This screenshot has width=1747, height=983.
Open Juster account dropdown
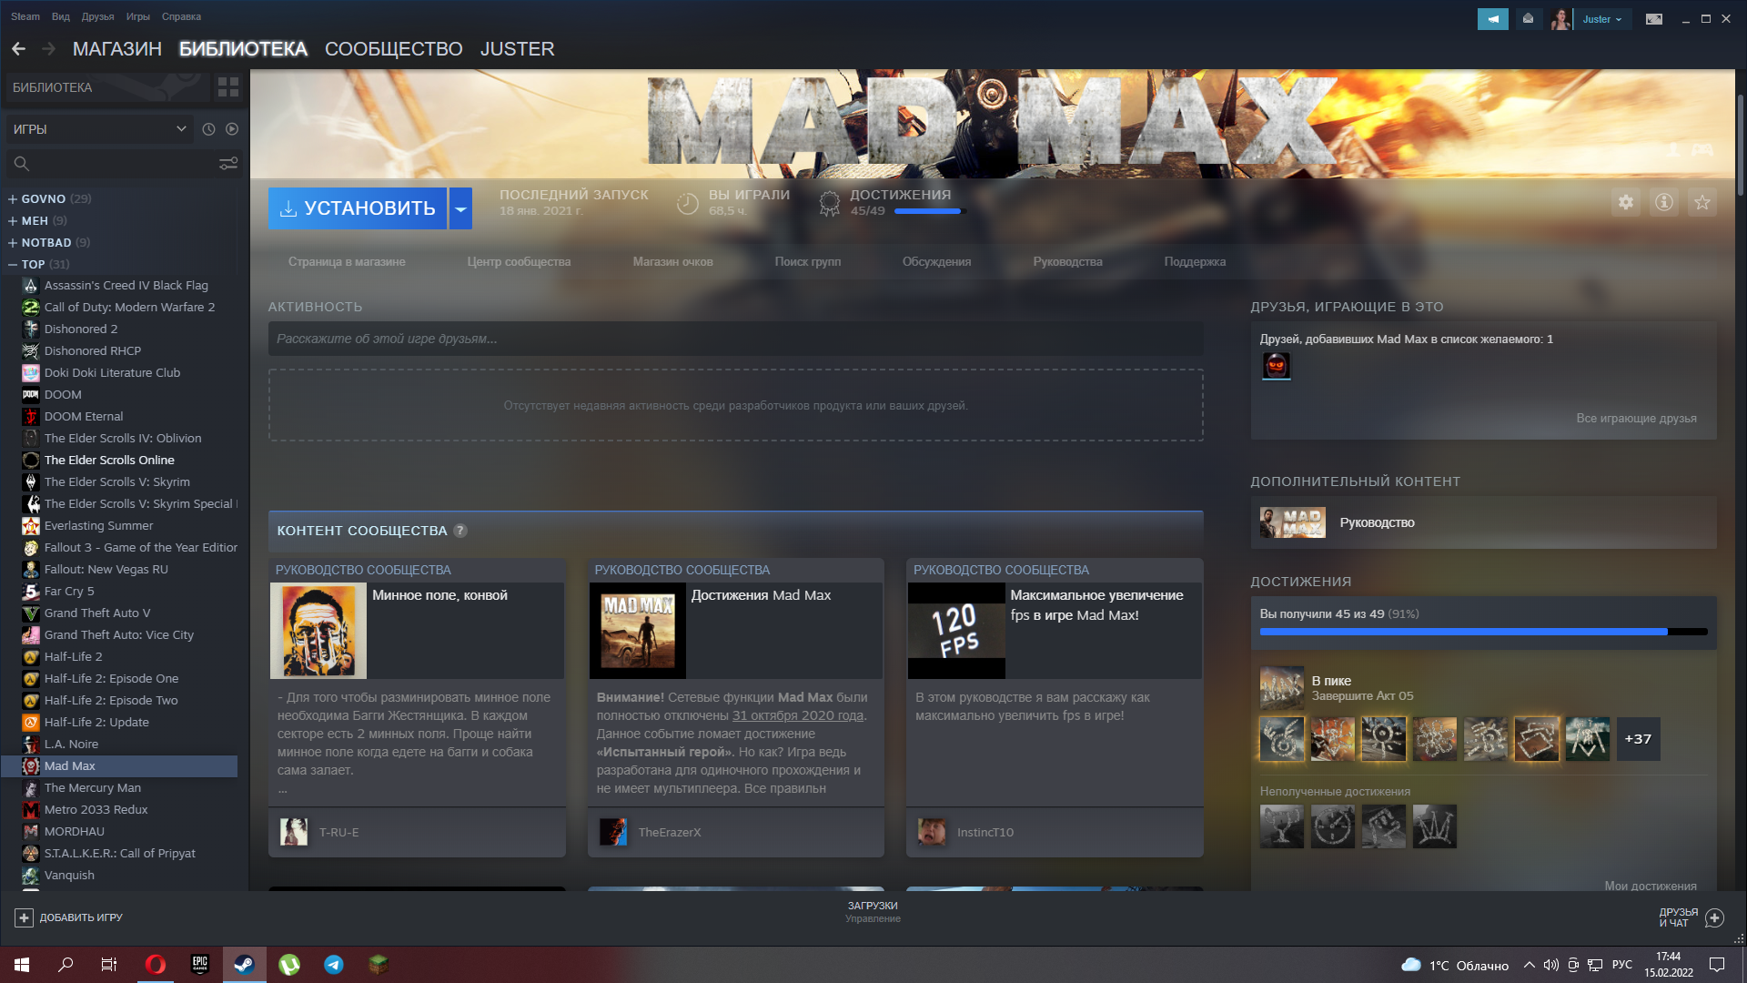click(x=1601, y=19)
